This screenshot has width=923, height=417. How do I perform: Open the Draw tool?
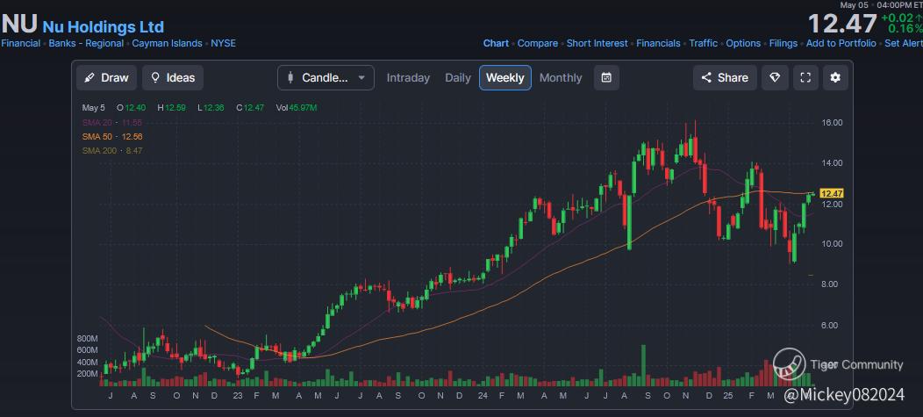click(106, 78)
